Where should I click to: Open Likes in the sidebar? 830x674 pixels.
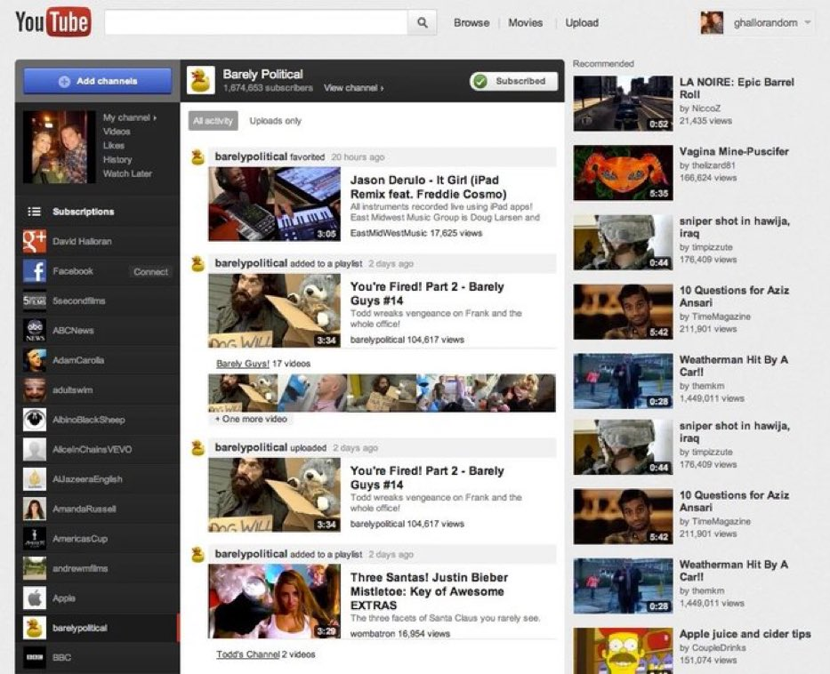(x=114, y=146)
